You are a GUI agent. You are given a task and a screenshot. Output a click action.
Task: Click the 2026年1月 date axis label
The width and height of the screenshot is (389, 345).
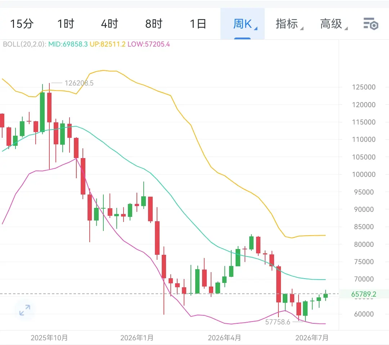(x=137, y=338)
